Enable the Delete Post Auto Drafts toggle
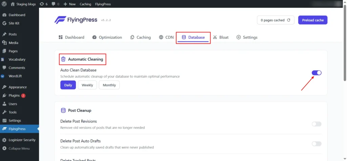This screenshot has height=161, width=347. [x=317, y=144]
